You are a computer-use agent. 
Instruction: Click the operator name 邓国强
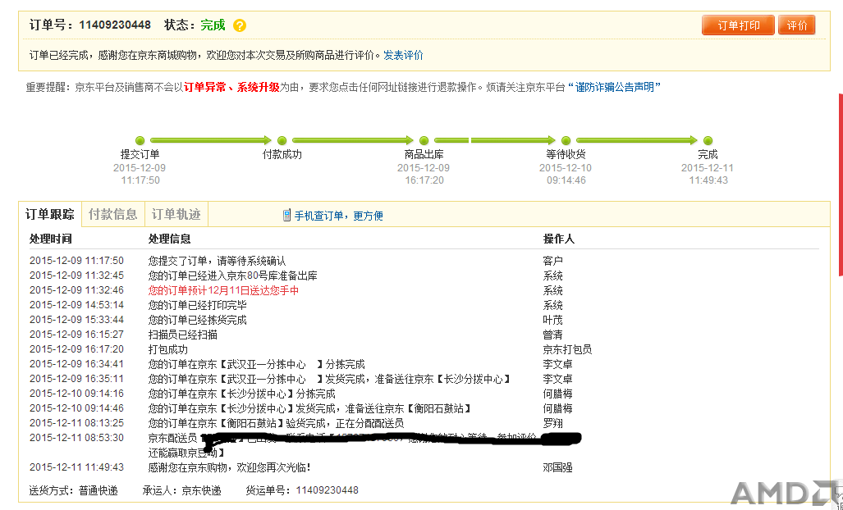557,467
